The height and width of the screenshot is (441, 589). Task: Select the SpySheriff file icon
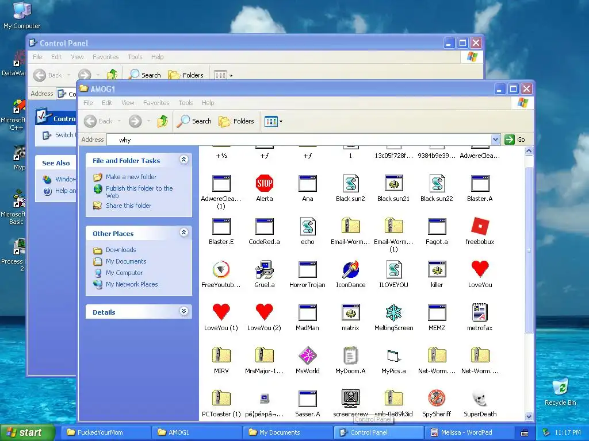tap(437, 399)
